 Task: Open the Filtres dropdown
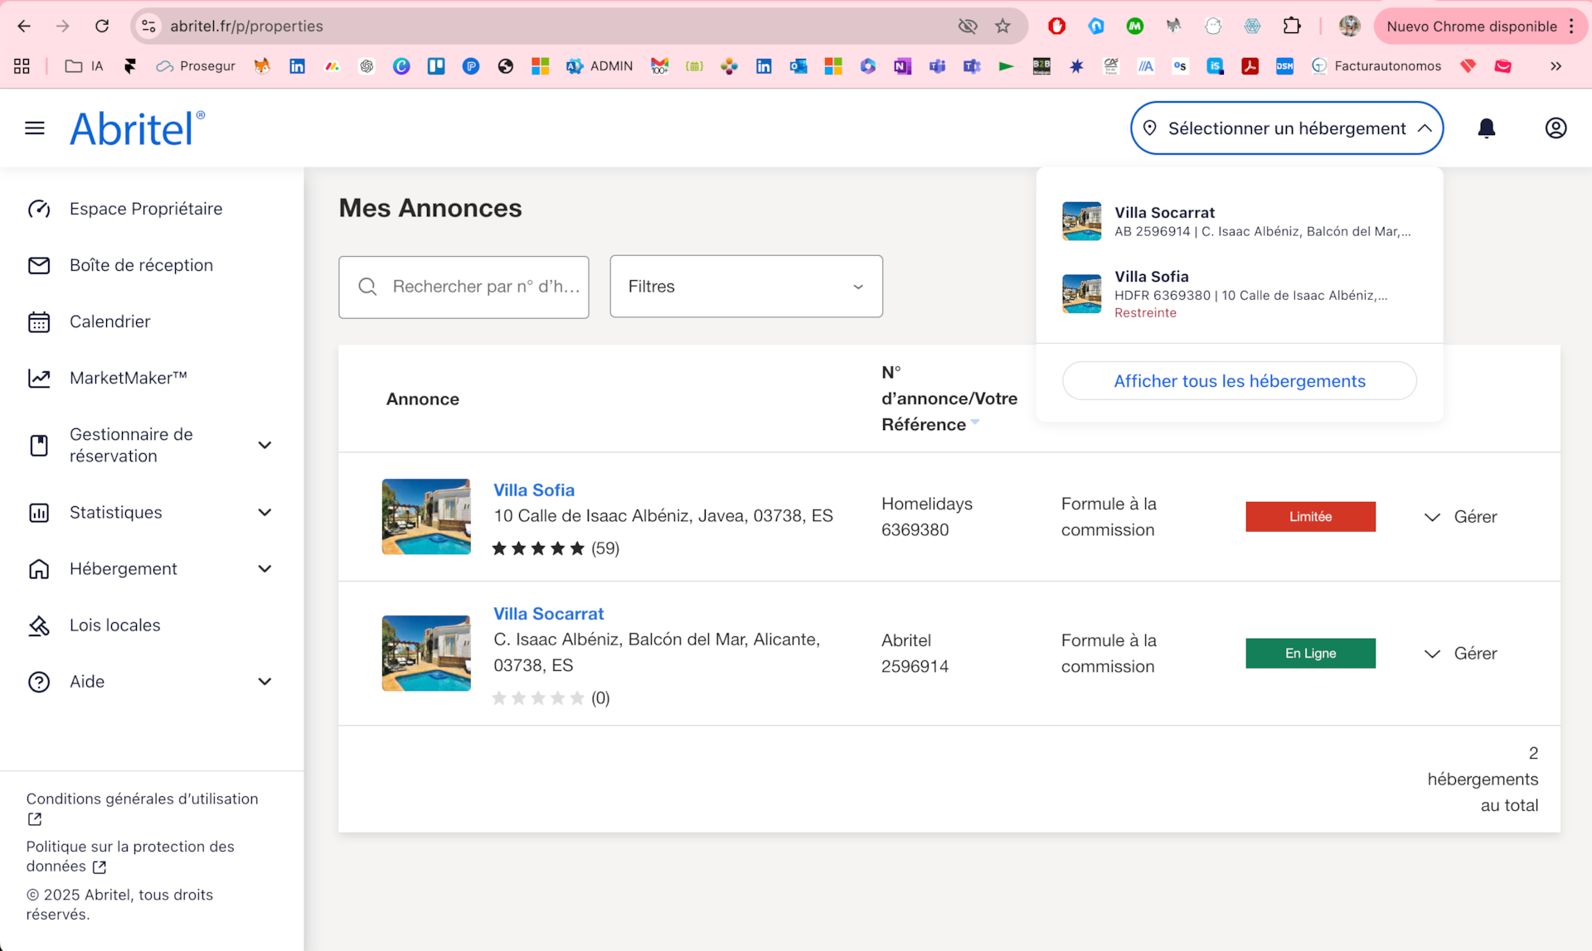(x=746, y=287)
